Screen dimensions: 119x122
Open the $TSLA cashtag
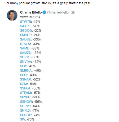[25, 44]
